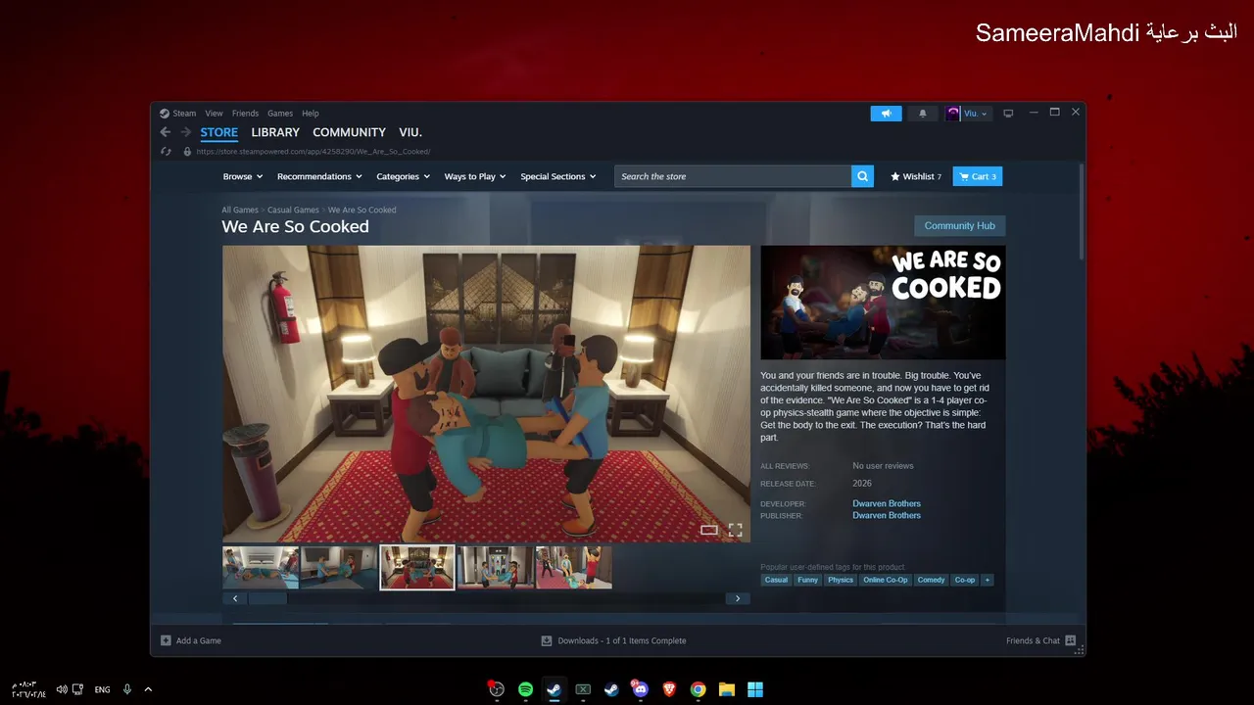Click the theater mode rectangle icon on the screenshot
This screenshot has width=1254, height=705.
(709, 530)
